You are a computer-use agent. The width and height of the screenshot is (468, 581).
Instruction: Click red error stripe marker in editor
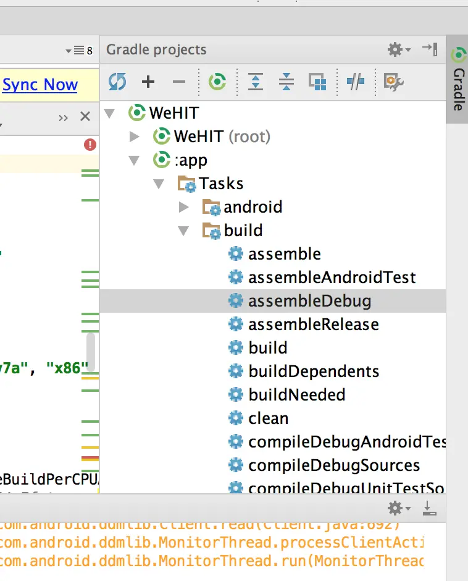pyautogui.click(x=90, y=459)
